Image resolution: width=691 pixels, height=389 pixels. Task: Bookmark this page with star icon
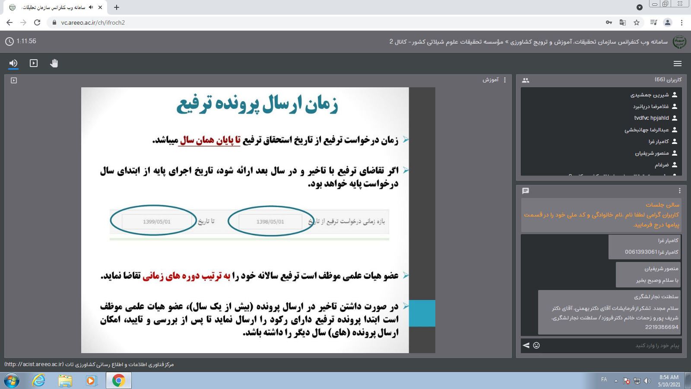tap(637, 22)
